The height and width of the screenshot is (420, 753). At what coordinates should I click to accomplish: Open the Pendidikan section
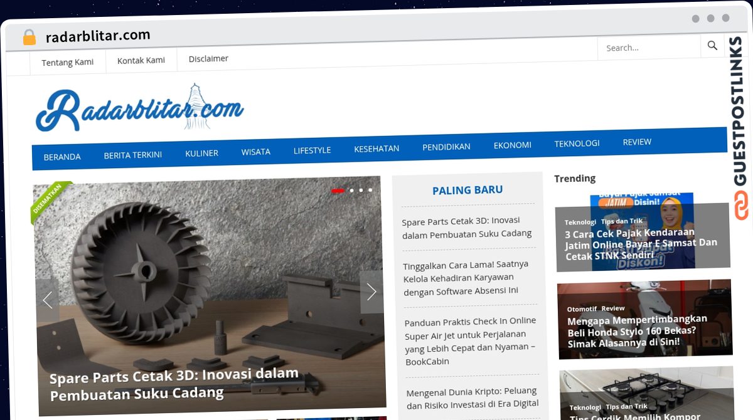446,147
